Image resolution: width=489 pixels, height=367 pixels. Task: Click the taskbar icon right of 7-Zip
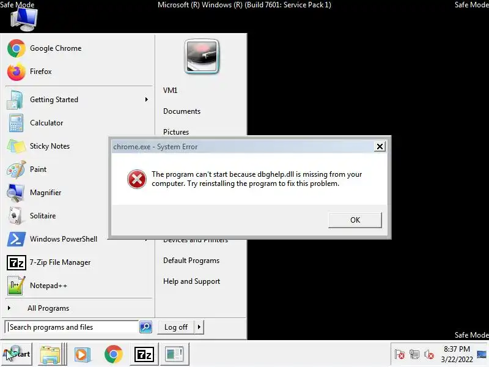tap(174, 354)
